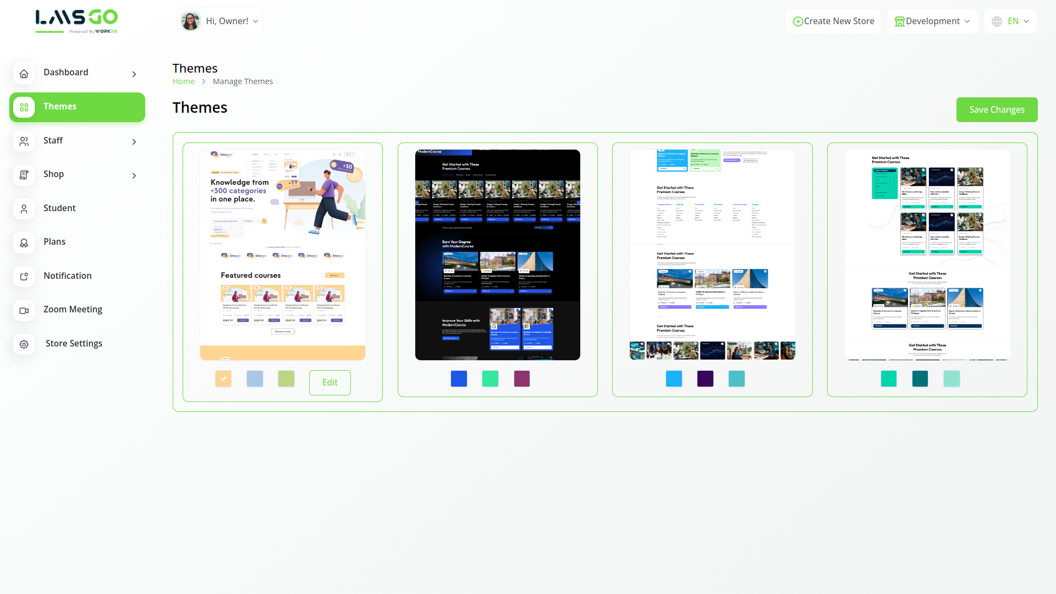Image resolution: width=1056 pixels, height=594 pixels.
Task: Open the Themes menu item
Action: 77,107
